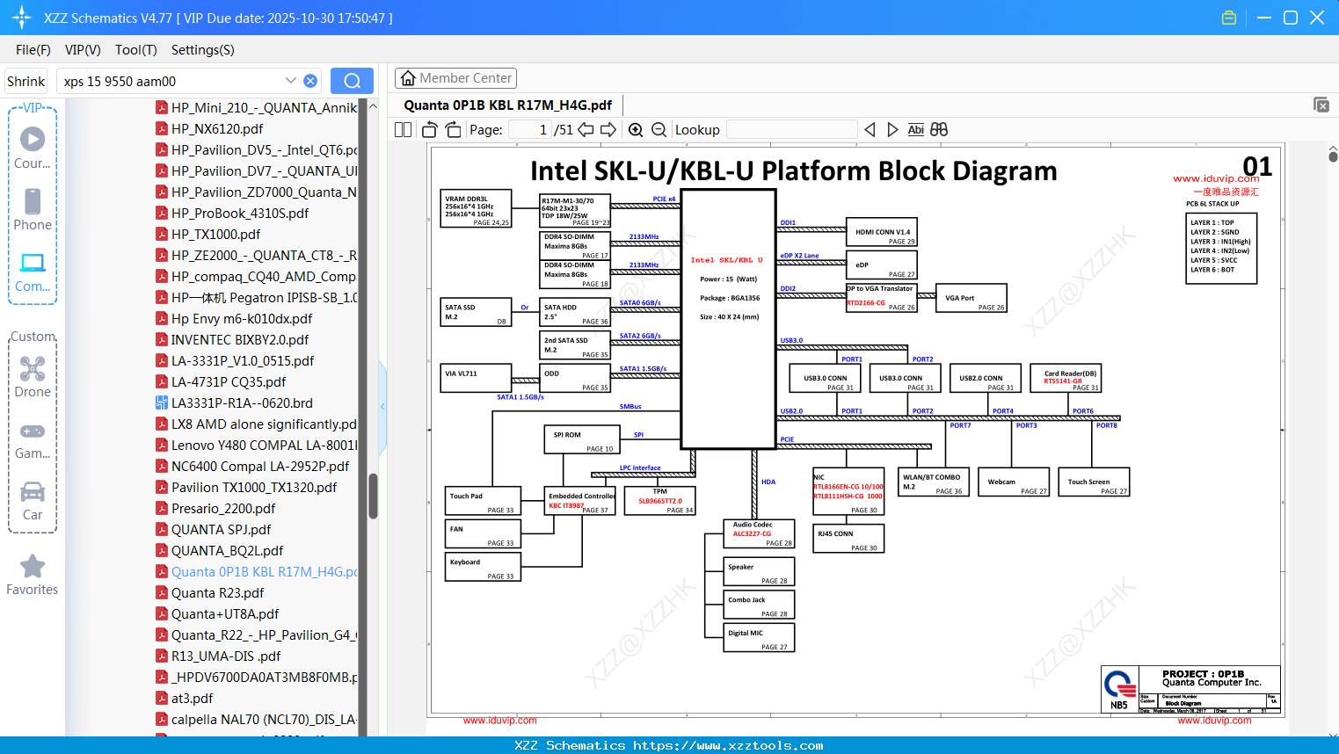The height and width of the screenshot is (754, 1339).
Task: Toggle the two-page view icon
Action: tap(404, 129)
